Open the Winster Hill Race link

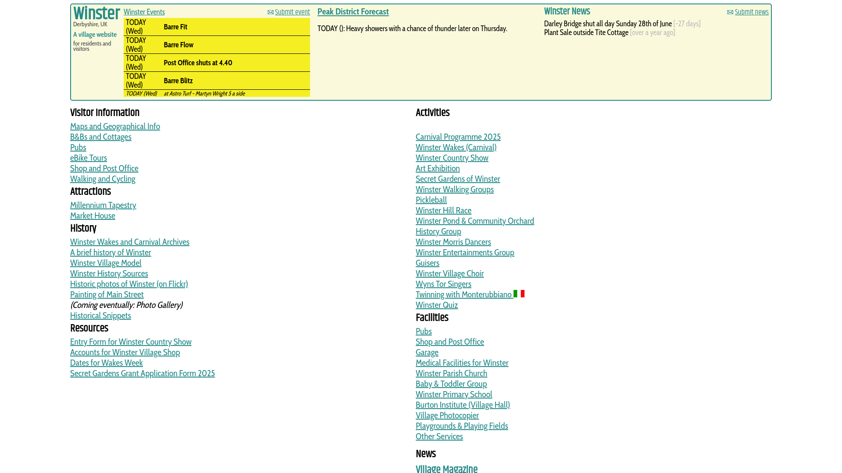[443, 210]
